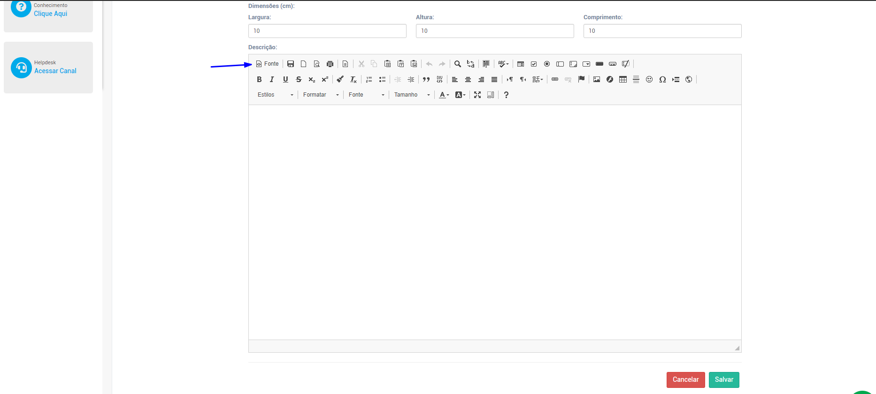This screenshot has height=394, width=876.
Task: Open the Fonte font name dropdown
Action: pos(366,95)
